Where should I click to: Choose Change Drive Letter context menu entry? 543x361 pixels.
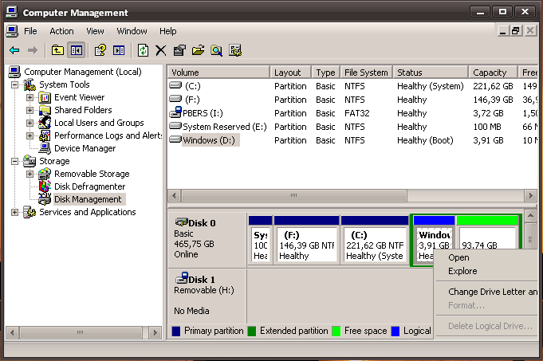[487, 292]
